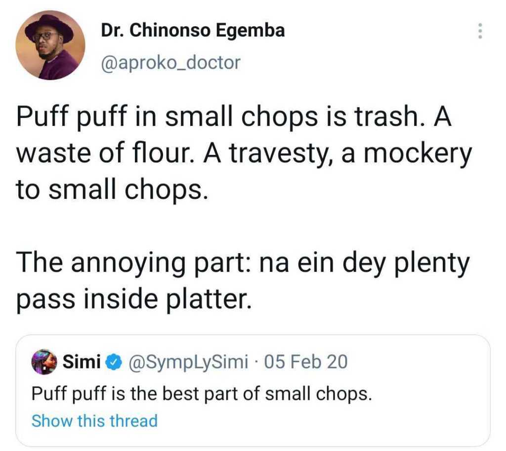Image resolution: width=506 pixels, height=451 pixels.
Task: Click Show this thread link
Action: [94, 421]
